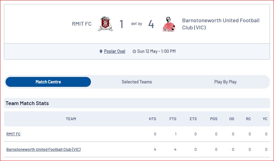Switch to the Selected Teams tab
274x161 pixels.
pos(137,82)
